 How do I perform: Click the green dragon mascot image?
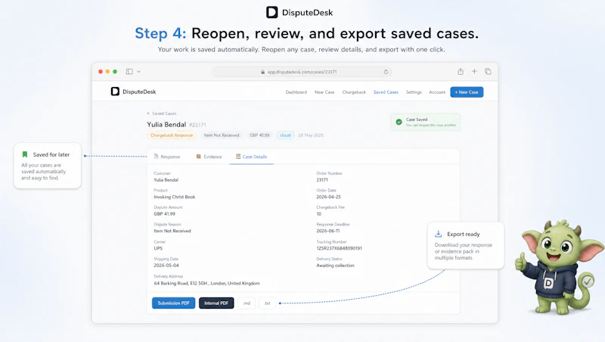tap(559, 267)
